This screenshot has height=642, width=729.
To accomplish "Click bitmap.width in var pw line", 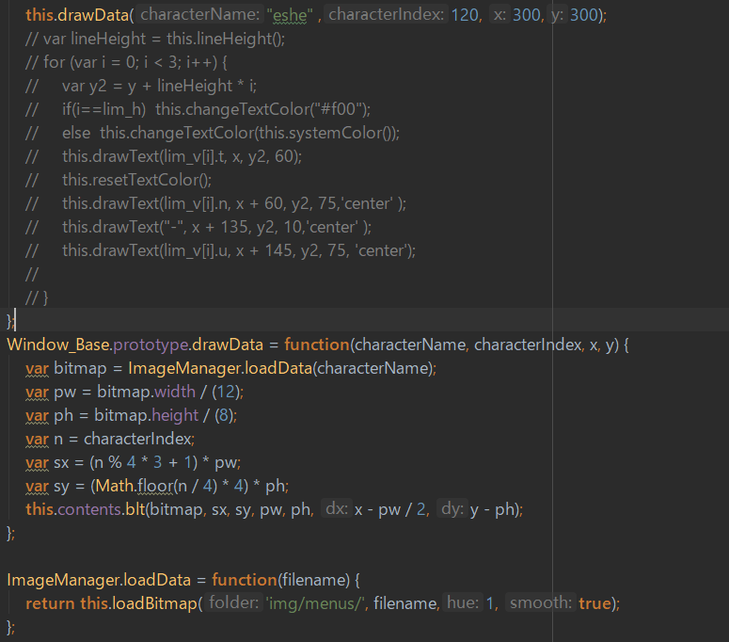I will (146, 392).
